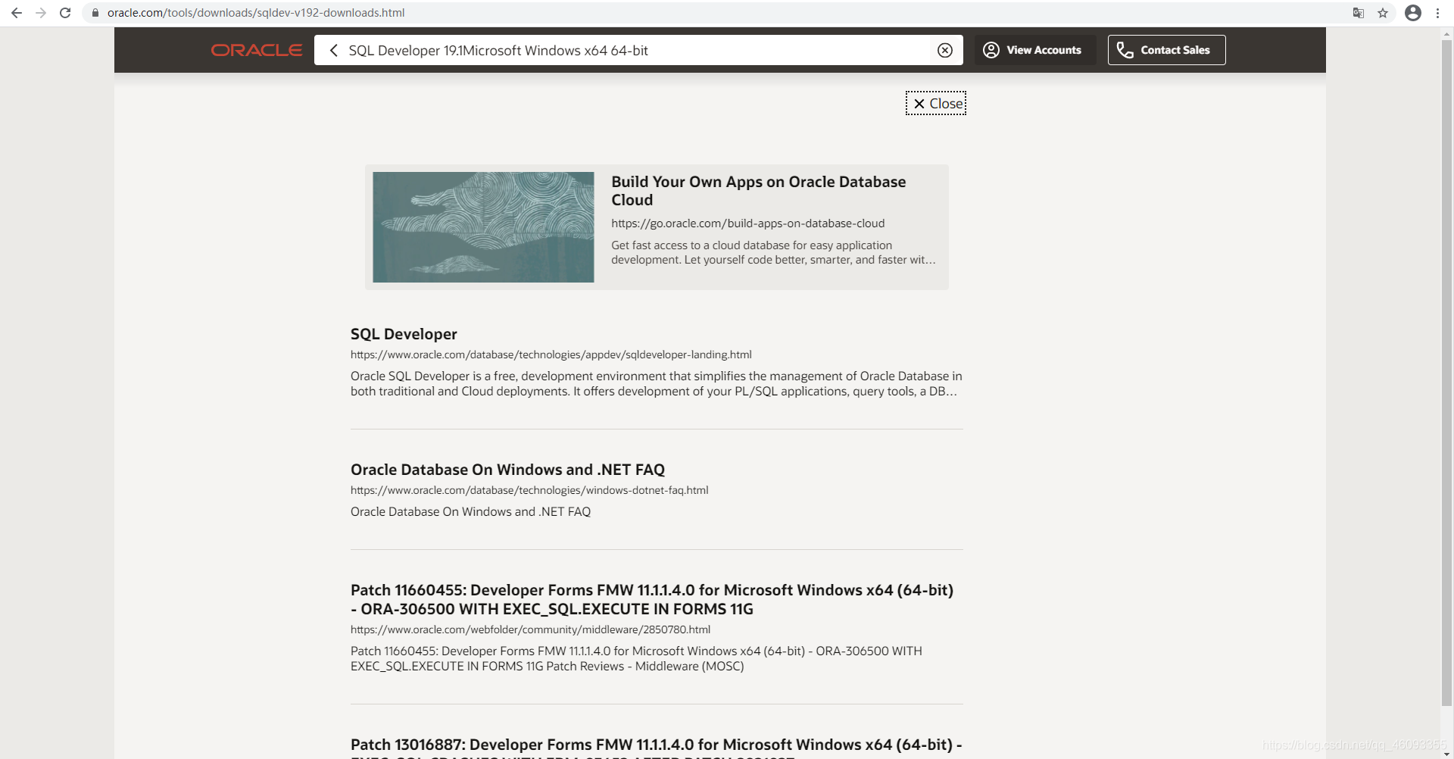Click the middleware/2850780.html URL

coord(530,629)
